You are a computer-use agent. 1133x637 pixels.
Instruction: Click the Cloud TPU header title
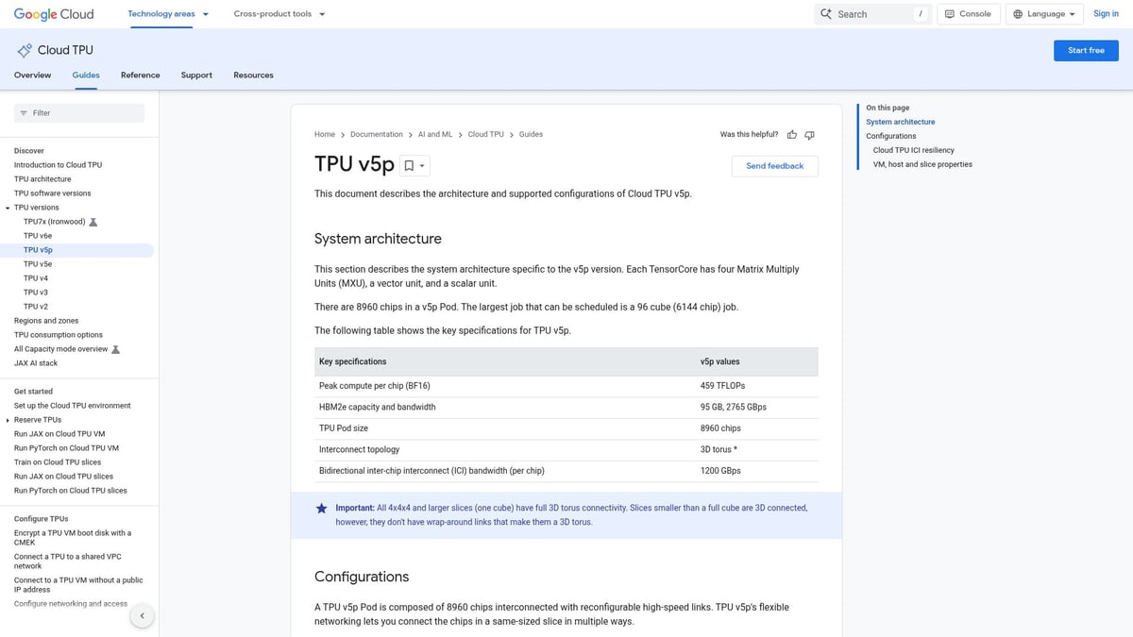[65, 50]
